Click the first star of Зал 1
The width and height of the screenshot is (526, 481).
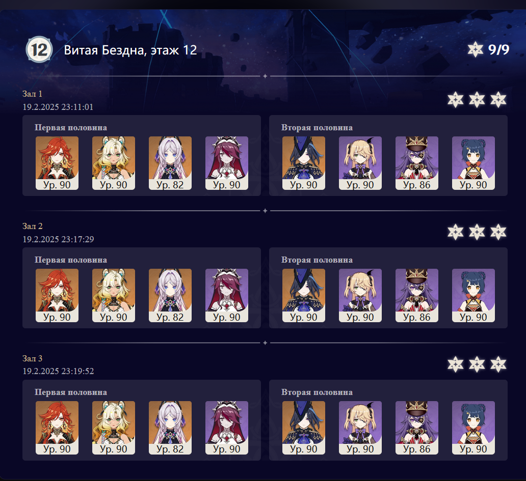[455, 99]
